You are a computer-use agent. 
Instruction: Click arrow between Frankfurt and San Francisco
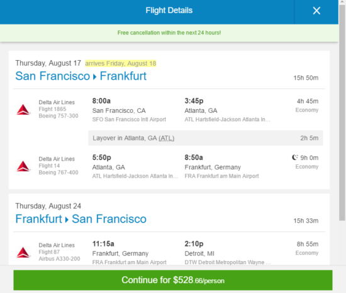tap(67, 220)
